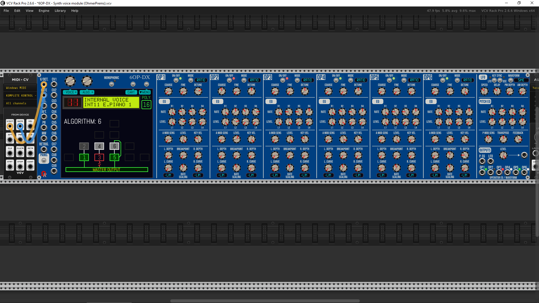Click the VOICE selector button

point(70,92)
